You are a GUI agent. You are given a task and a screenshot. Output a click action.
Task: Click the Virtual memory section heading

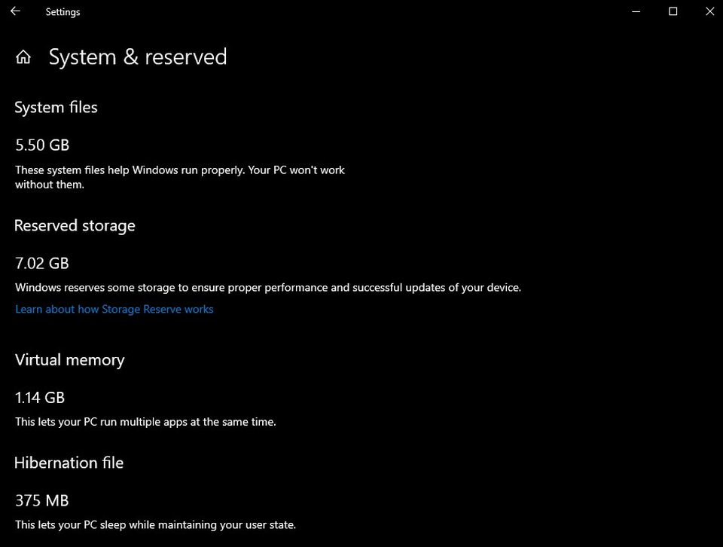click(69, 359)
